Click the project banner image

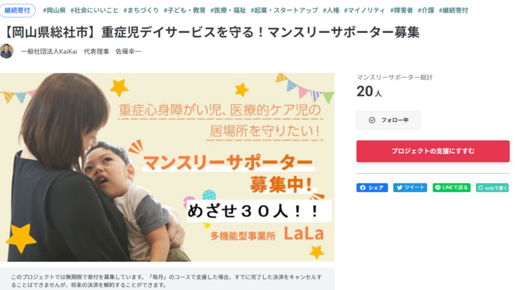pos(167,167)
